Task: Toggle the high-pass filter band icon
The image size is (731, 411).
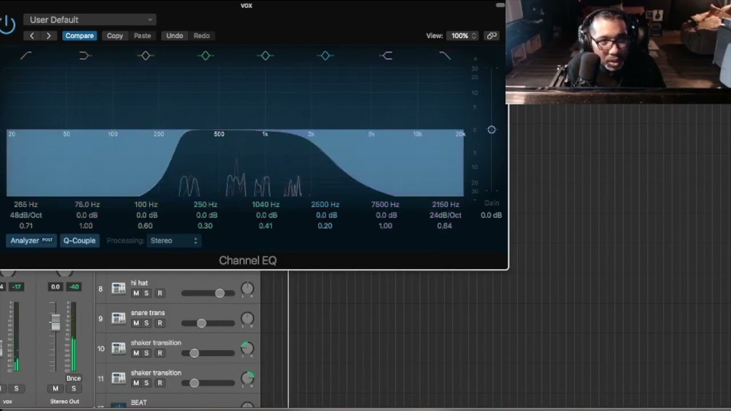Action: [x=26, y=55]
